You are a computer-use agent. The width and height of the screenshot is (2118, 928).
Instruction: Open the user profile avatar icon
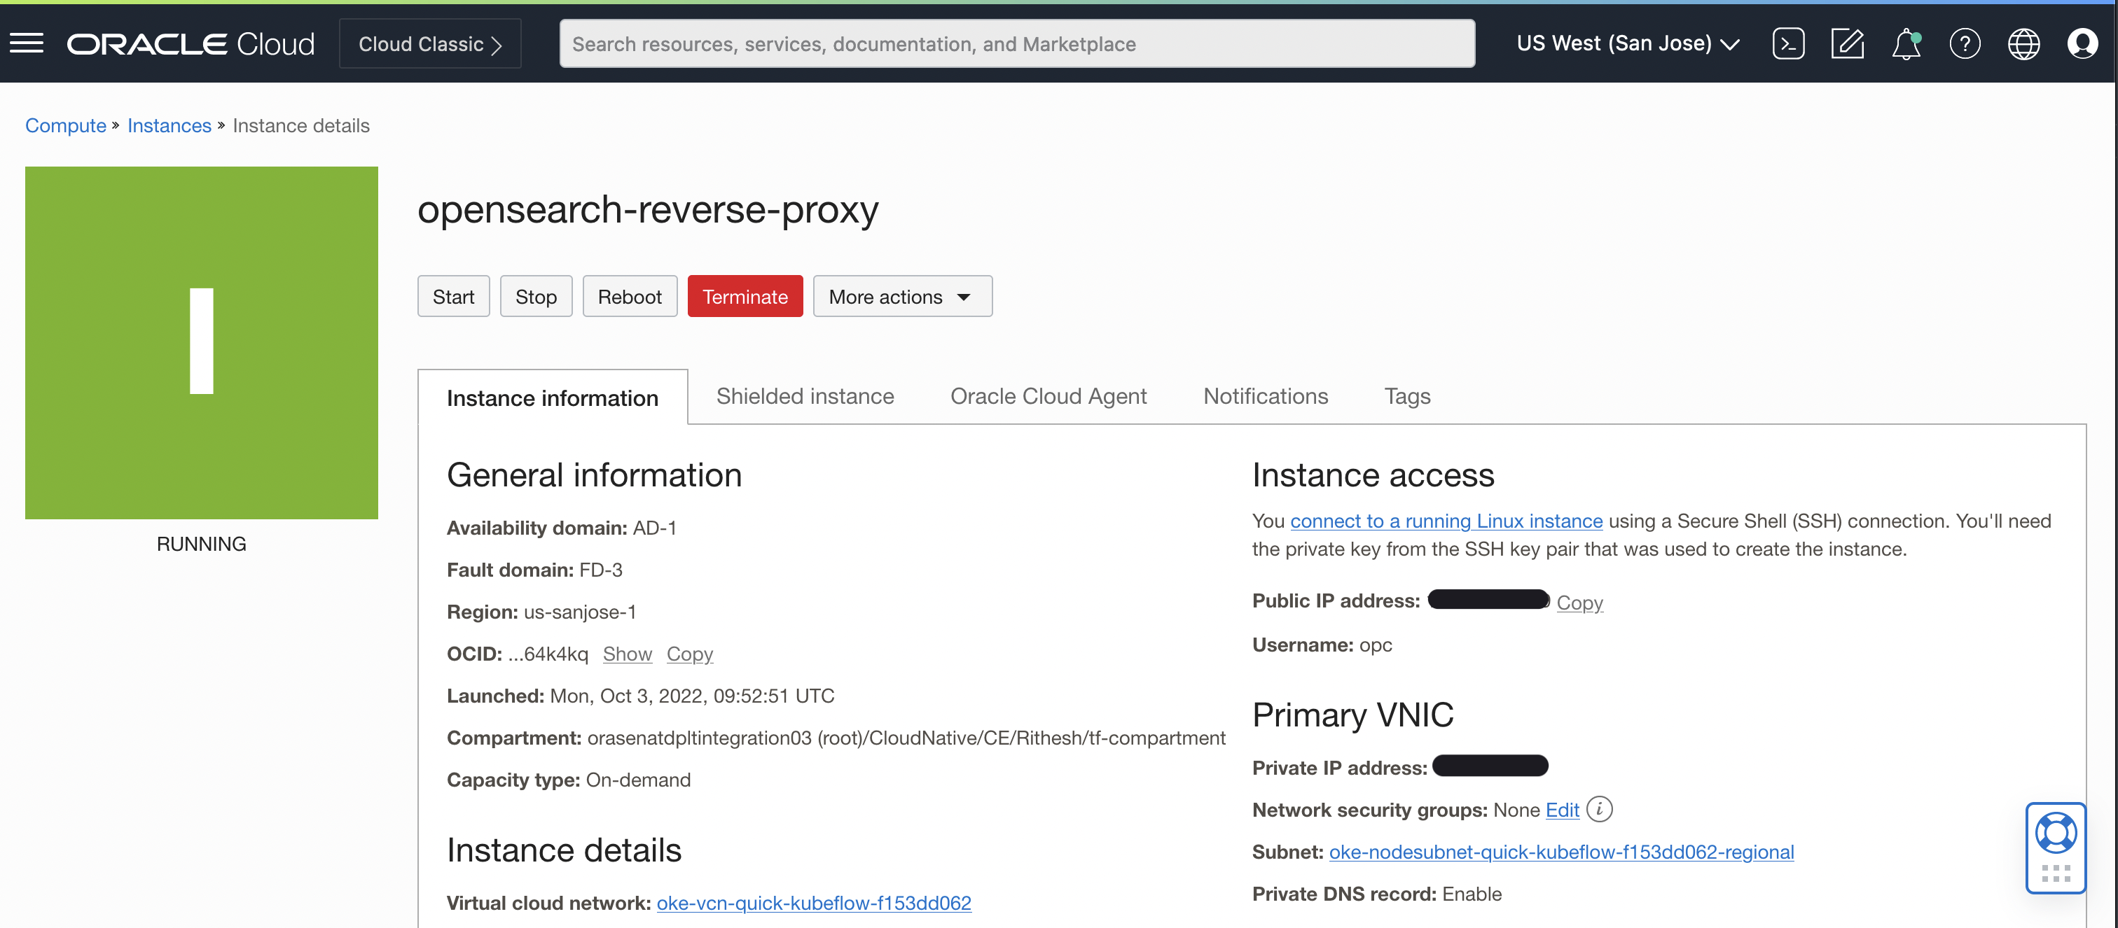pos(2084,43)
